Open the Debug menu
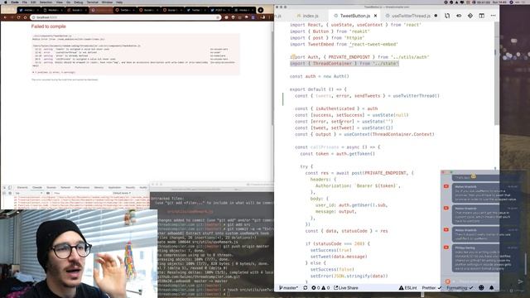 pyautogui.click(x=79, y=2)
